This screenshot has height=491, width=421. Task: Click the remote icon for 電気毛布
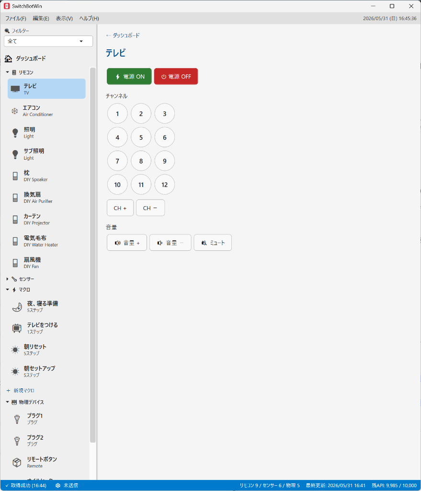click(15, 241)
